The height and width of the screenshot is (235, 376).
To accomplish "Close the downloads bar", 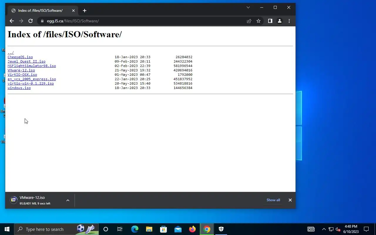I will pos(290,200).
